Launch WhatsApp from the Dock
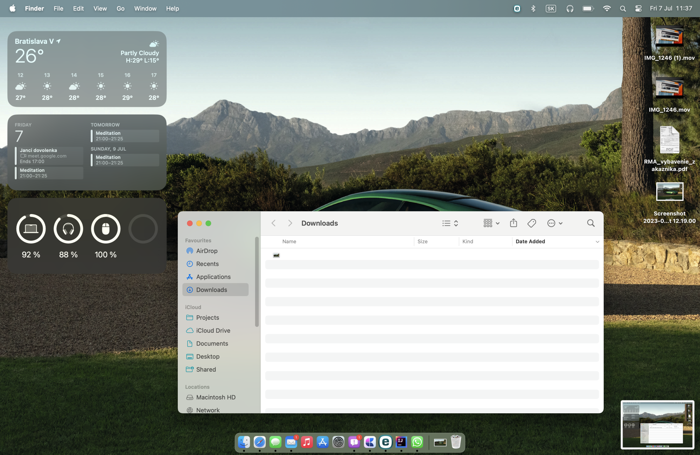Screen dimensions: 700x455 click(x=417, y=442)
